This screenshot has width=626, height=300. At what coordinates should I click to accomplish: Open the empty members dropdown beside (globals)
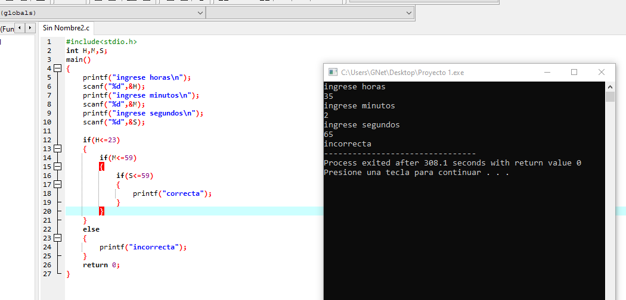310,12
